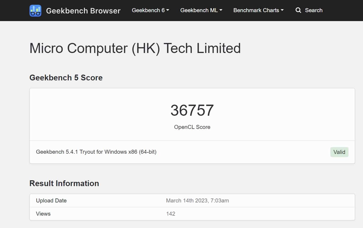Click the Result Information heading

coord(64,183)
